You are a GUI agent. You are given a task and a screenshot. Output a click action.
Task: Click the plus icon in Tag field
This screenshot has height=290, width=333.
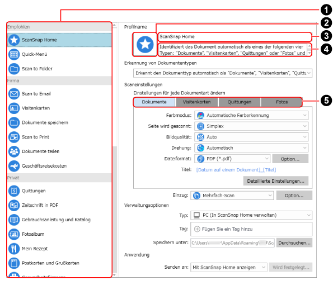pos(197,229)
